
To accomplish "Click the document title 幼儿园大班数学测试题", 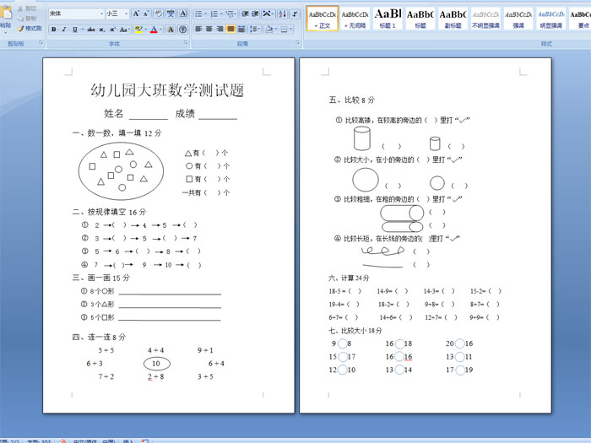I will [x=167, y=90].
